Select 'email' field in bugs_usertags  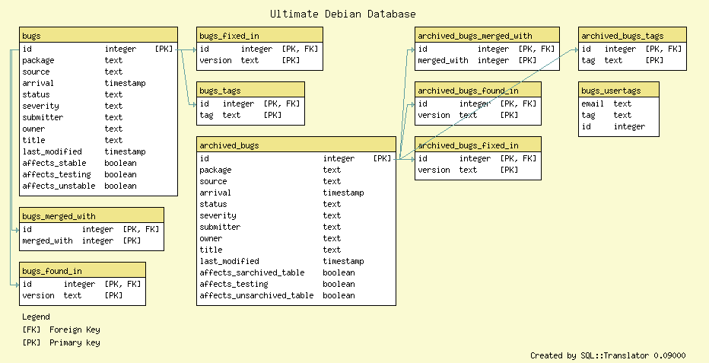click(x=593, y=103)
